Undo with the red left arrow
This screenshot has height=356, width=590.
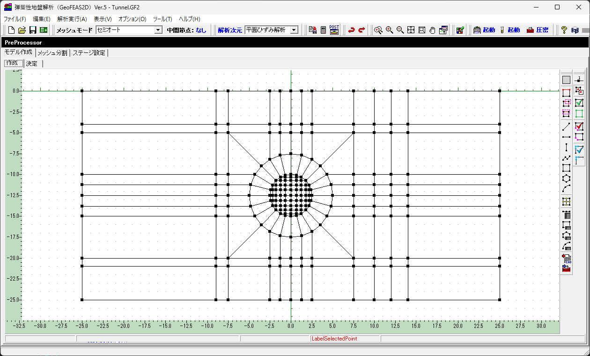coord(351,30)
